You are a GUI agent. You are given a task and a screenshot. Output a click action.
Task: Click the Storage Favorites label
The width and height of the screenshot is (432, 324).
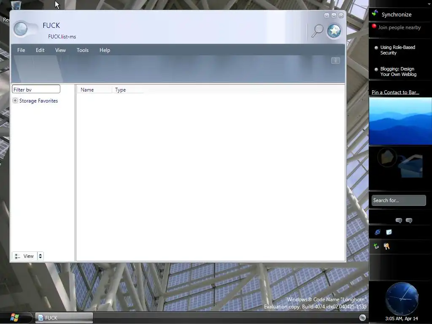point(38,101)
